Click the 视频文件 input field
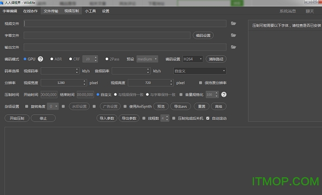The width and height of the screenshot is (322, 195). pyautogui.click(x=125, y=24)
